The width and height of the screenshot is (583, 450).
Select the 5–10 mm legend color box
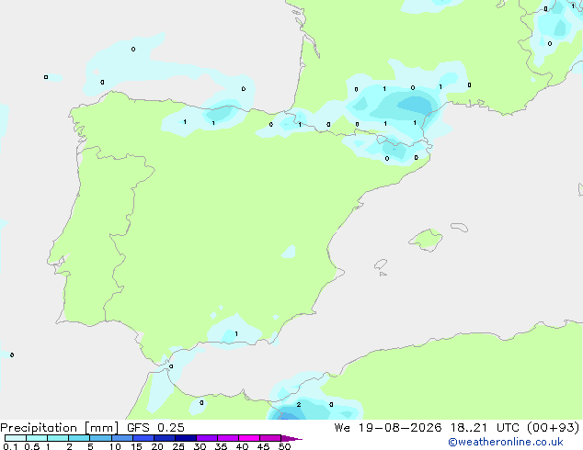point(100,438)
